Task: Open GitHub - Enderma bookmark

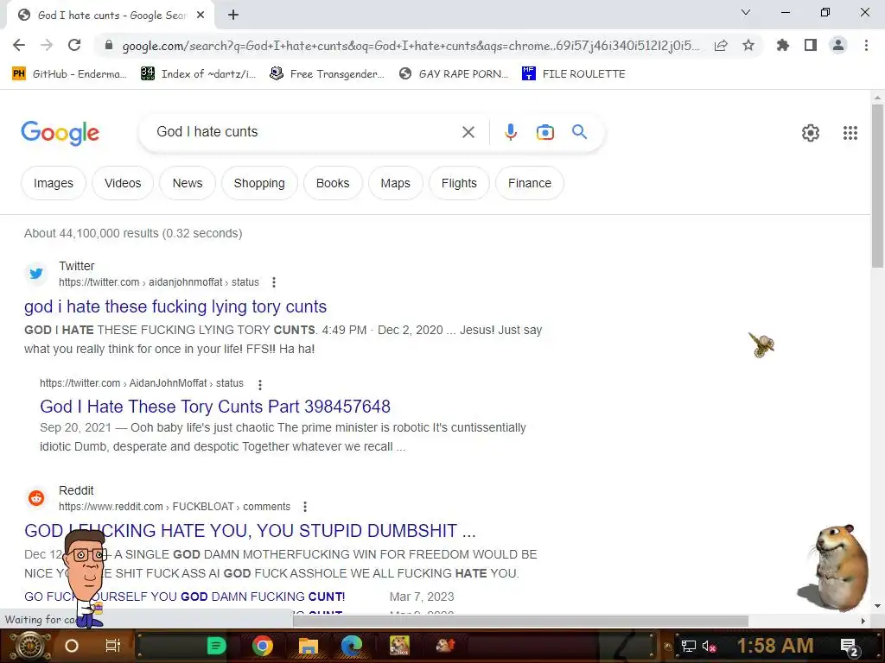Action: point(69,74)
